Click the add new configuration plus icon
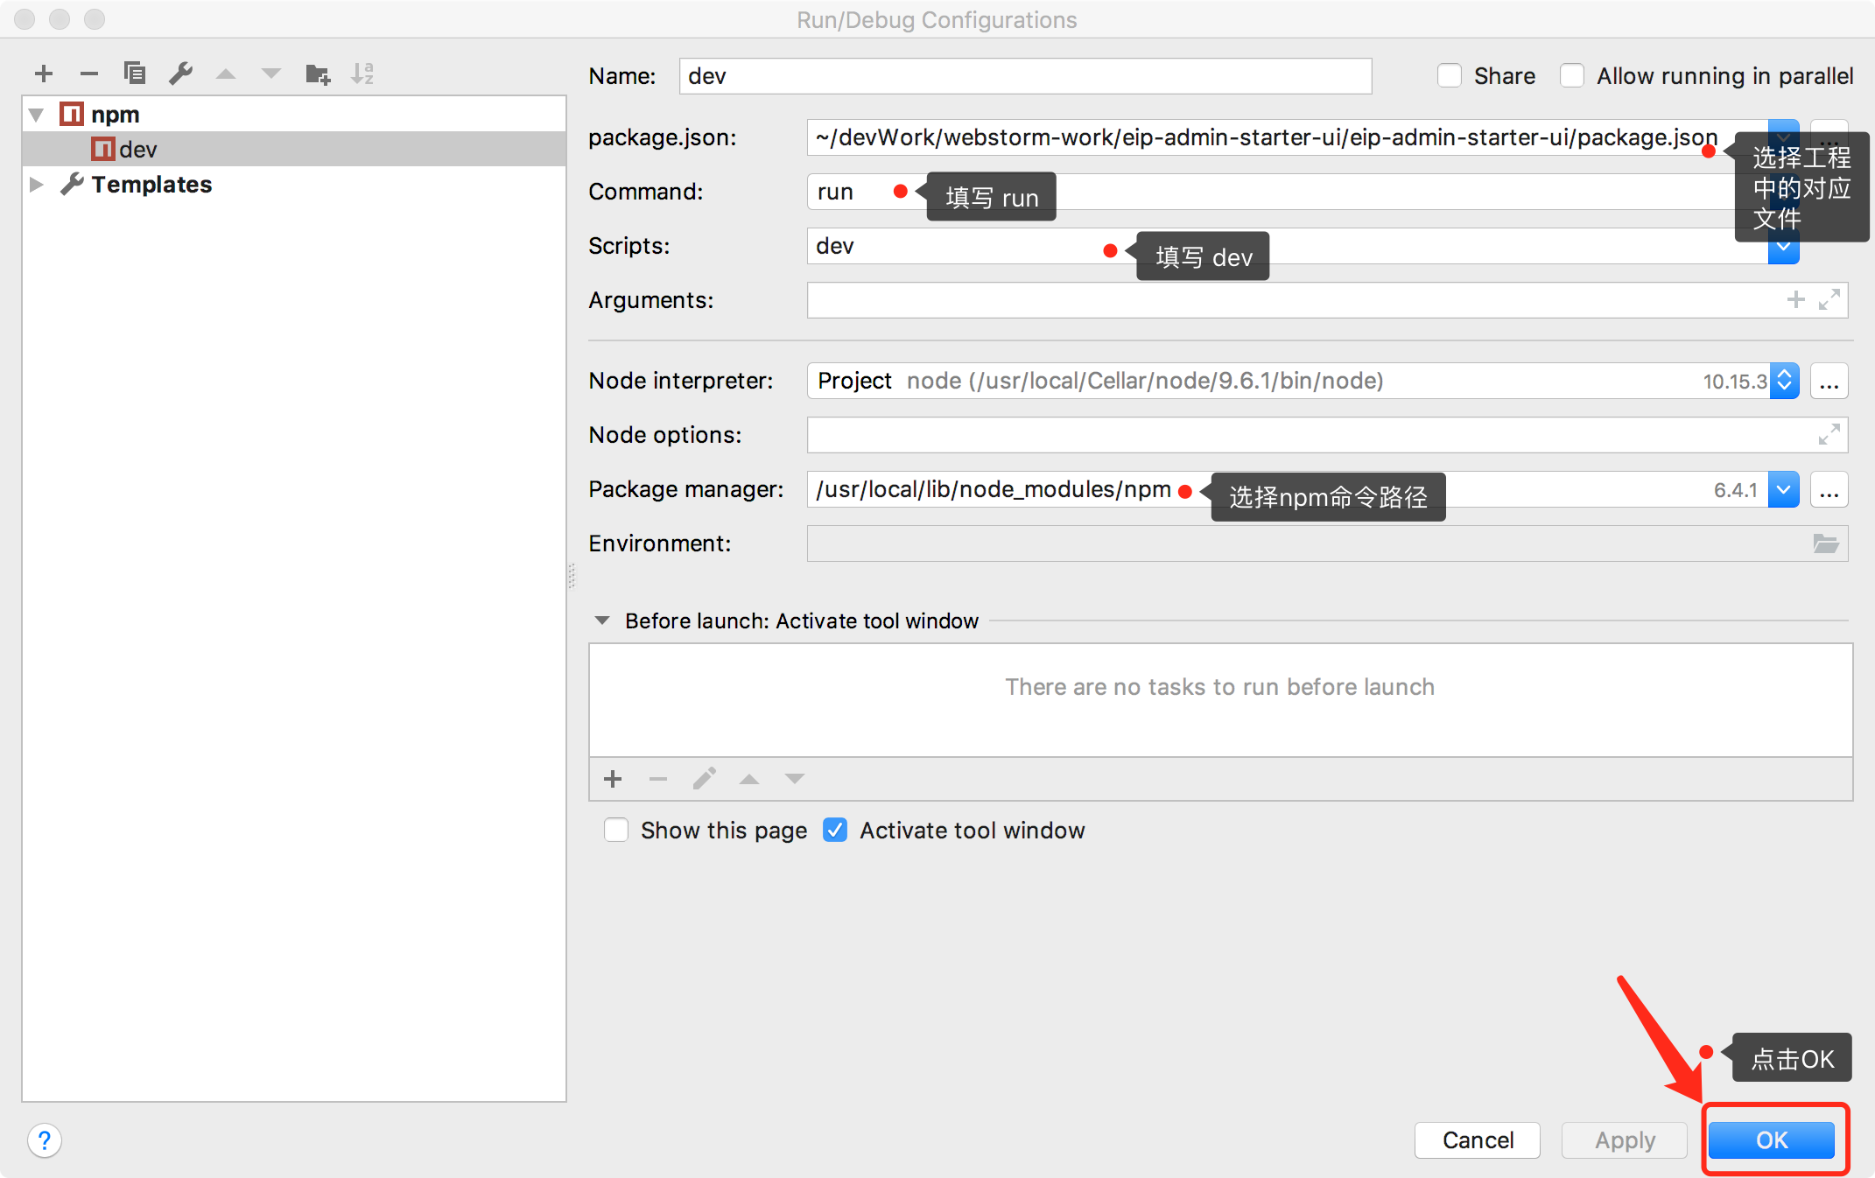The height and width of the screenshot is (1178, 1875). tap(44, 74)
